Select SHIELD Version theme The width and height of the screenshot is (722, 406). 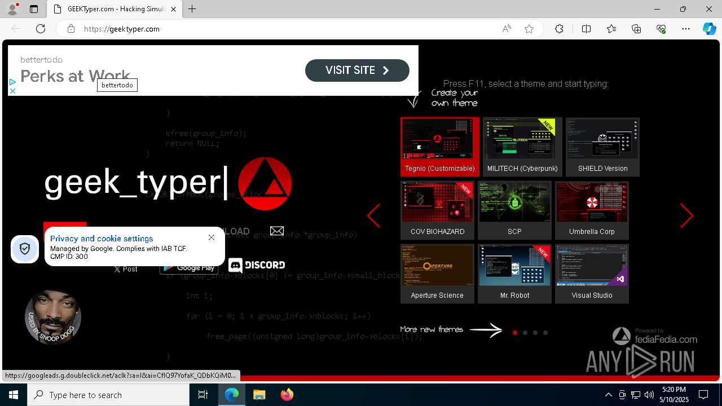point(602,147)
